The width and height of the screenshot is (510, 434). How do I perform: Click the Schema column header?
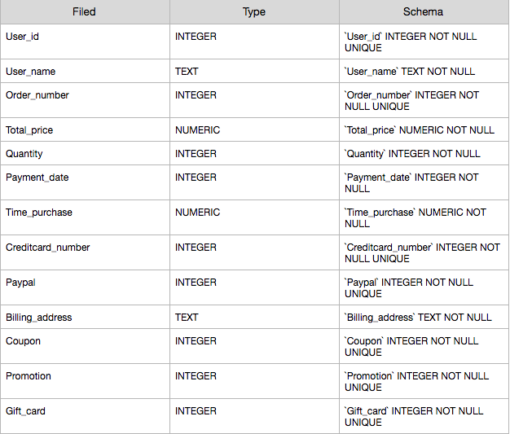[x=424, y=12]
